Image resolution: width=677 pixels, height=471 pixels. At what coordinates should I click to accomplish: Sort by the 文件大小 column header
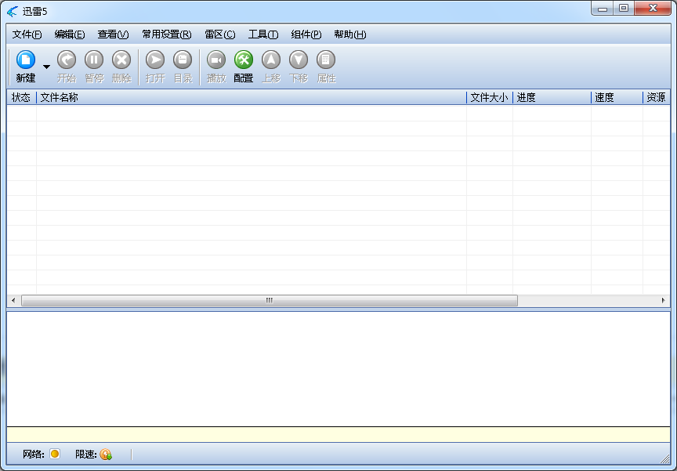click(x=490, y=97)
